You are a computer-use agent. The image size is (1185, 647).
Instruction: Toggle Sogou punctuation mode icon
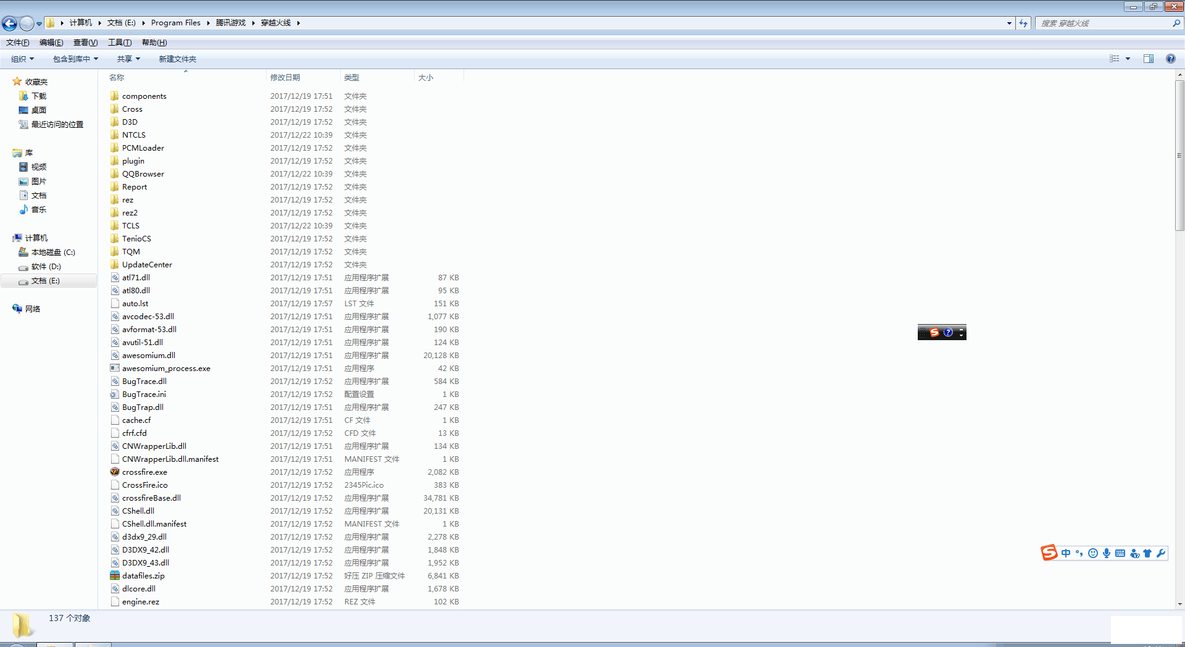tap(1079, 553)
